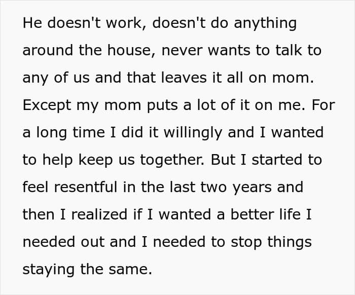Click the phrase "a long time"

[63, 133]
